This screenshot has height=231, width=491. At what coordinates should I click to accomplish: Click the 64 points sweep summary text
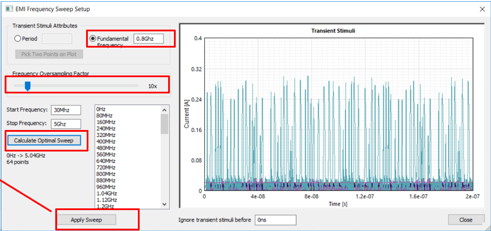point(17,162)
